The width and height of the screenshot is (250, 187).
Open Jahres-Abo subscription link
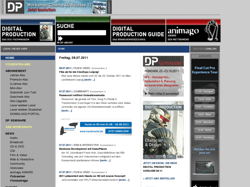tap(18, 75)
